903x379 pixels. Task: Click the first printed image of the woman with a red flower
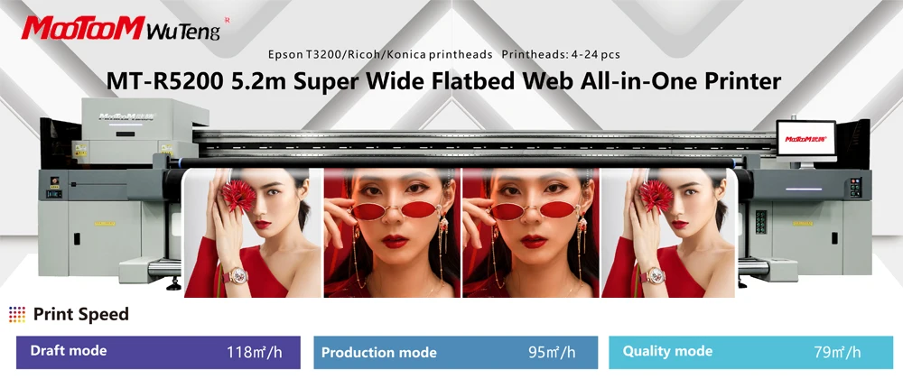click(252, 232)
